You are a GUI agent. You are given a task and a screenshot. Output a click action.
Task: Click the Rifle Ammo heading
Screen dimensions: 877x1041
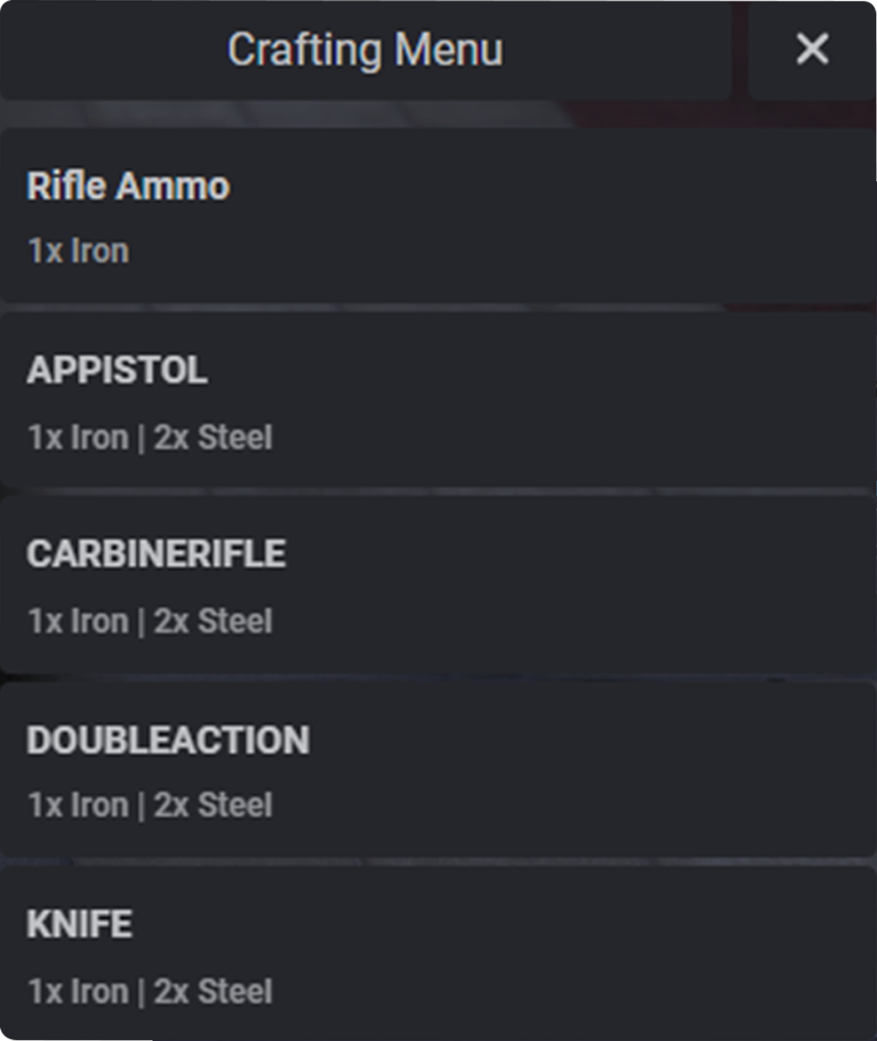(129, 185)
